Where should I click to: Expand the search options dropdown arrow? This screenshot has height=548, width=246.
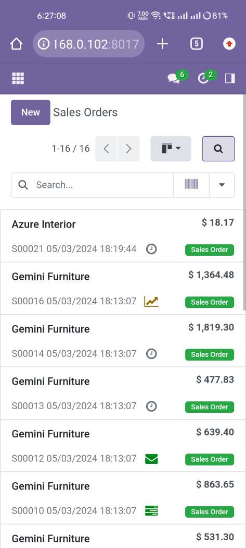click(x=222, y=185)
